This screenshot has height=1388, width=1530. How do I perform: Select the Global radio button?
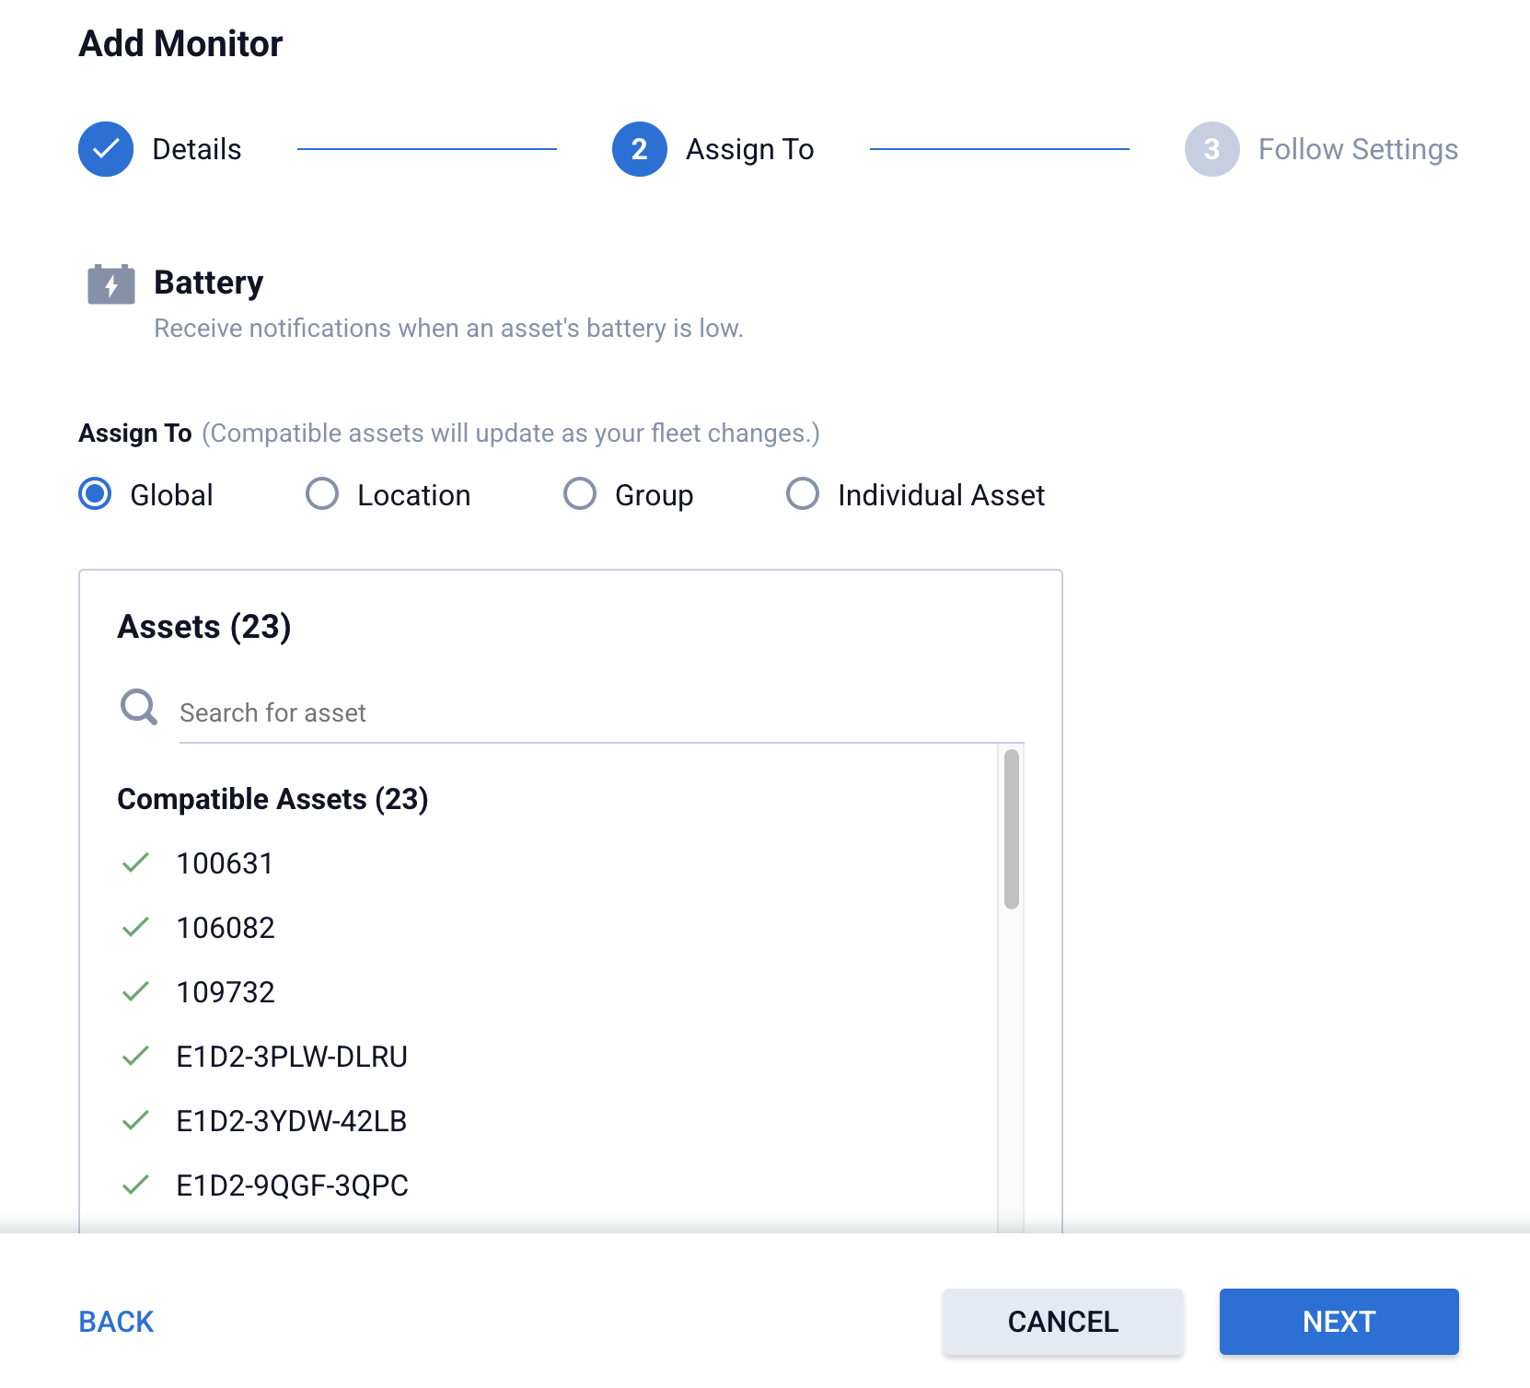pos(95,494)
